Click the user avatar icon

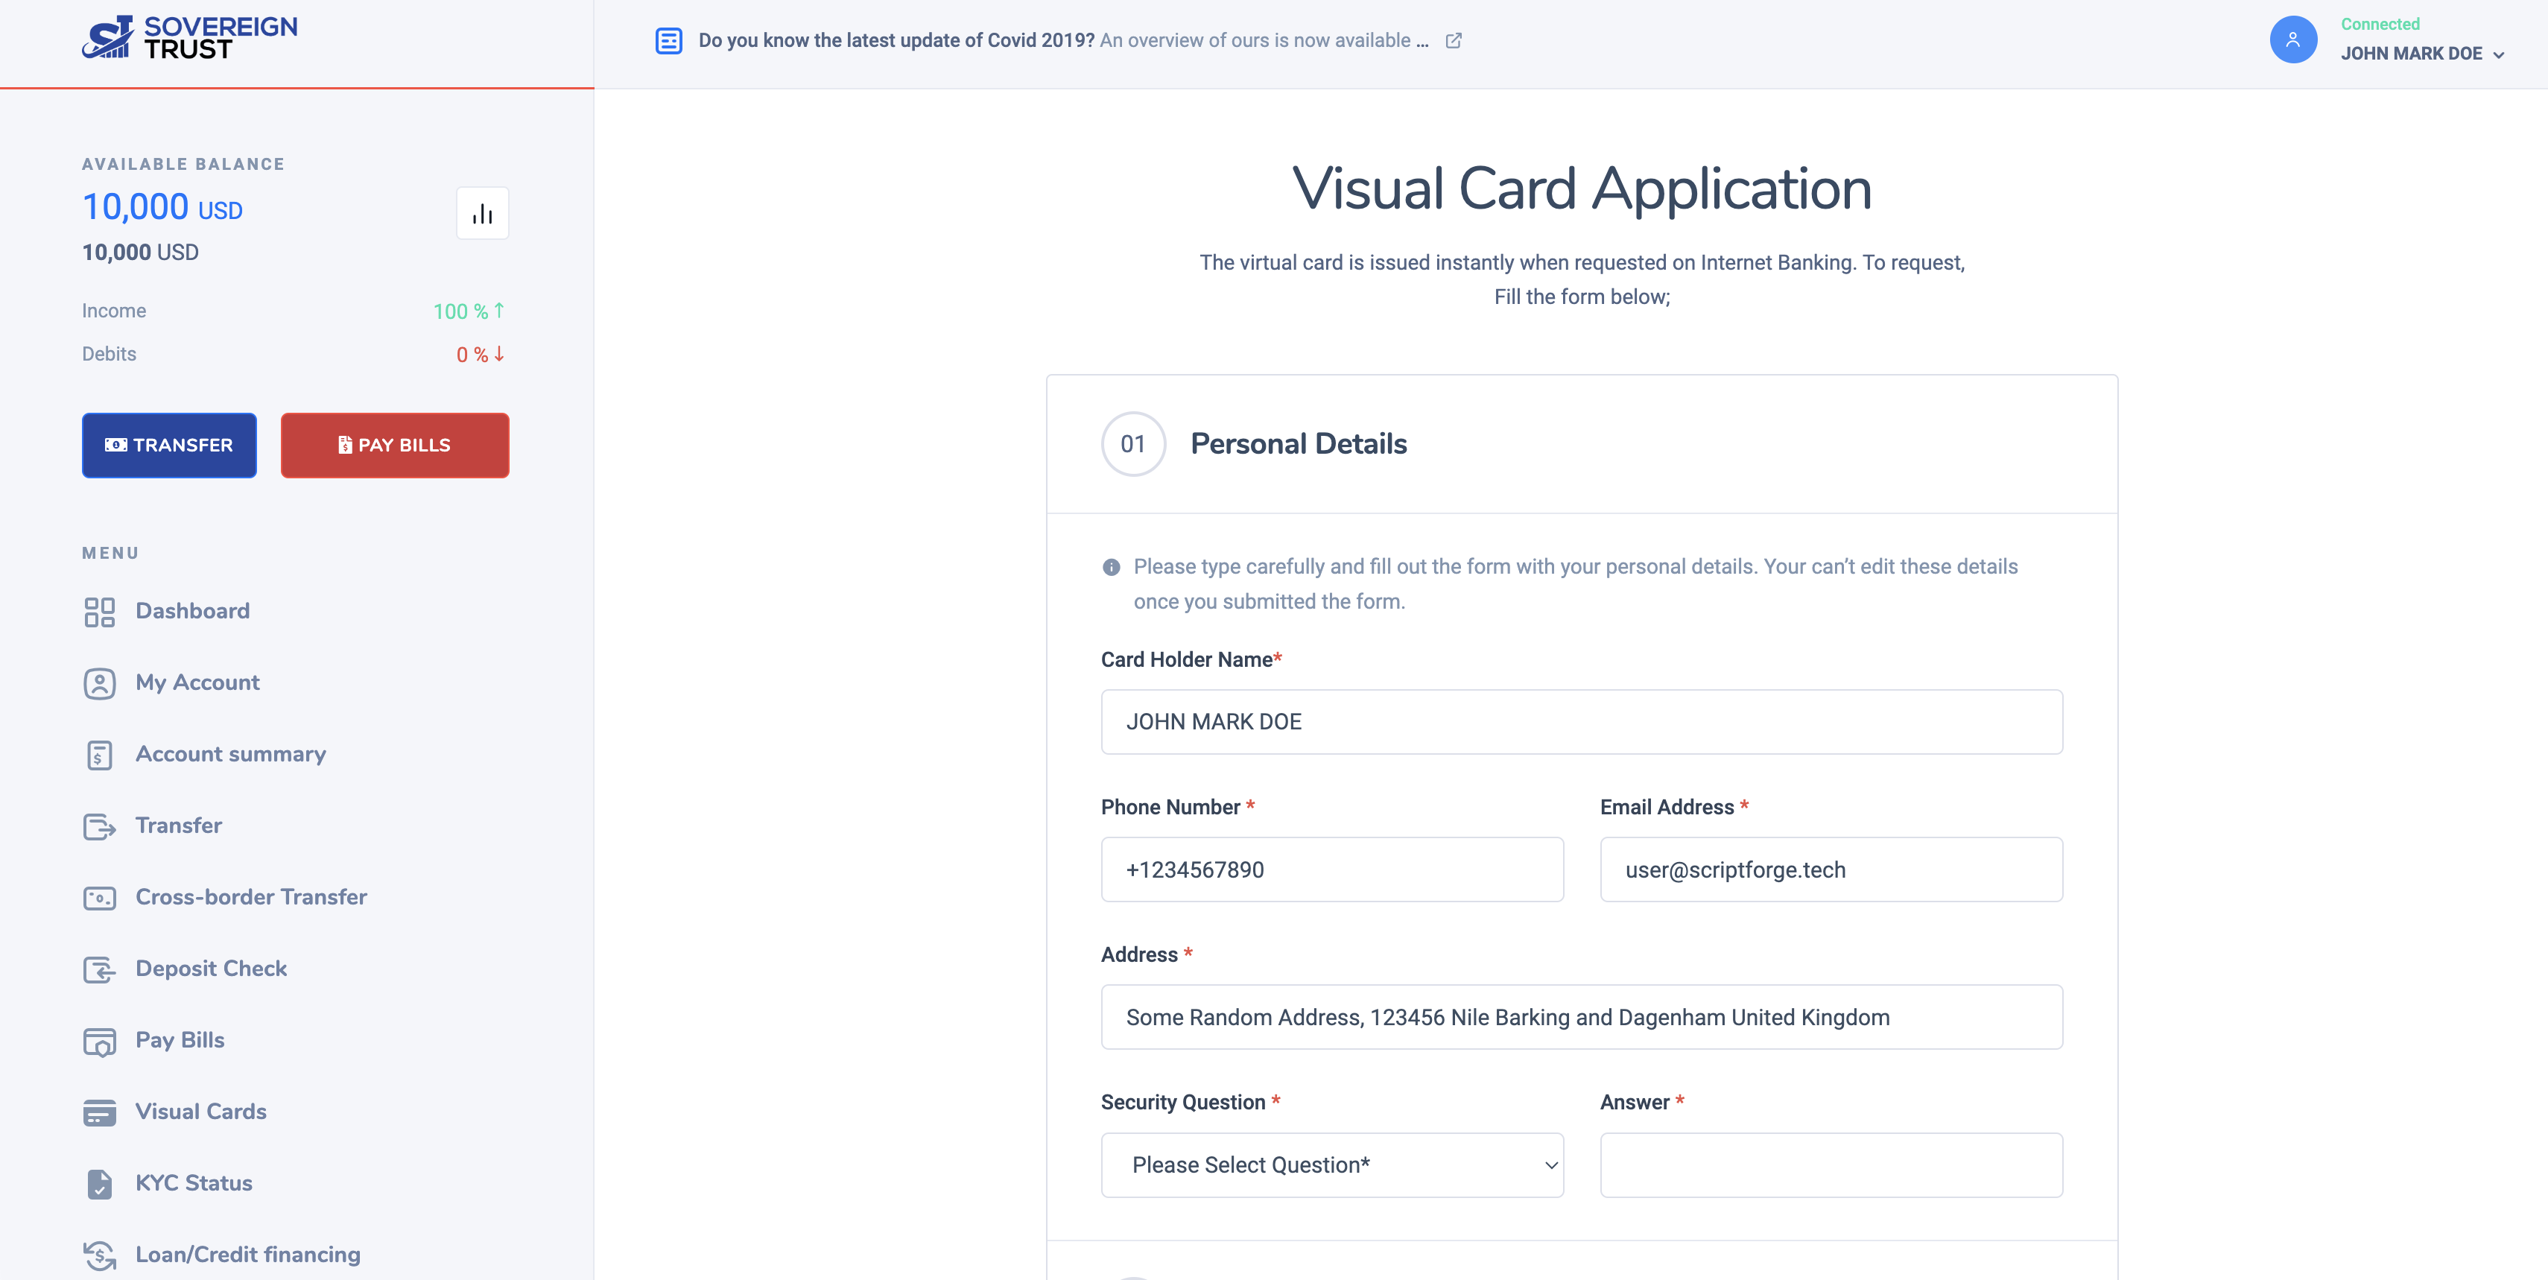point(2292,39)
